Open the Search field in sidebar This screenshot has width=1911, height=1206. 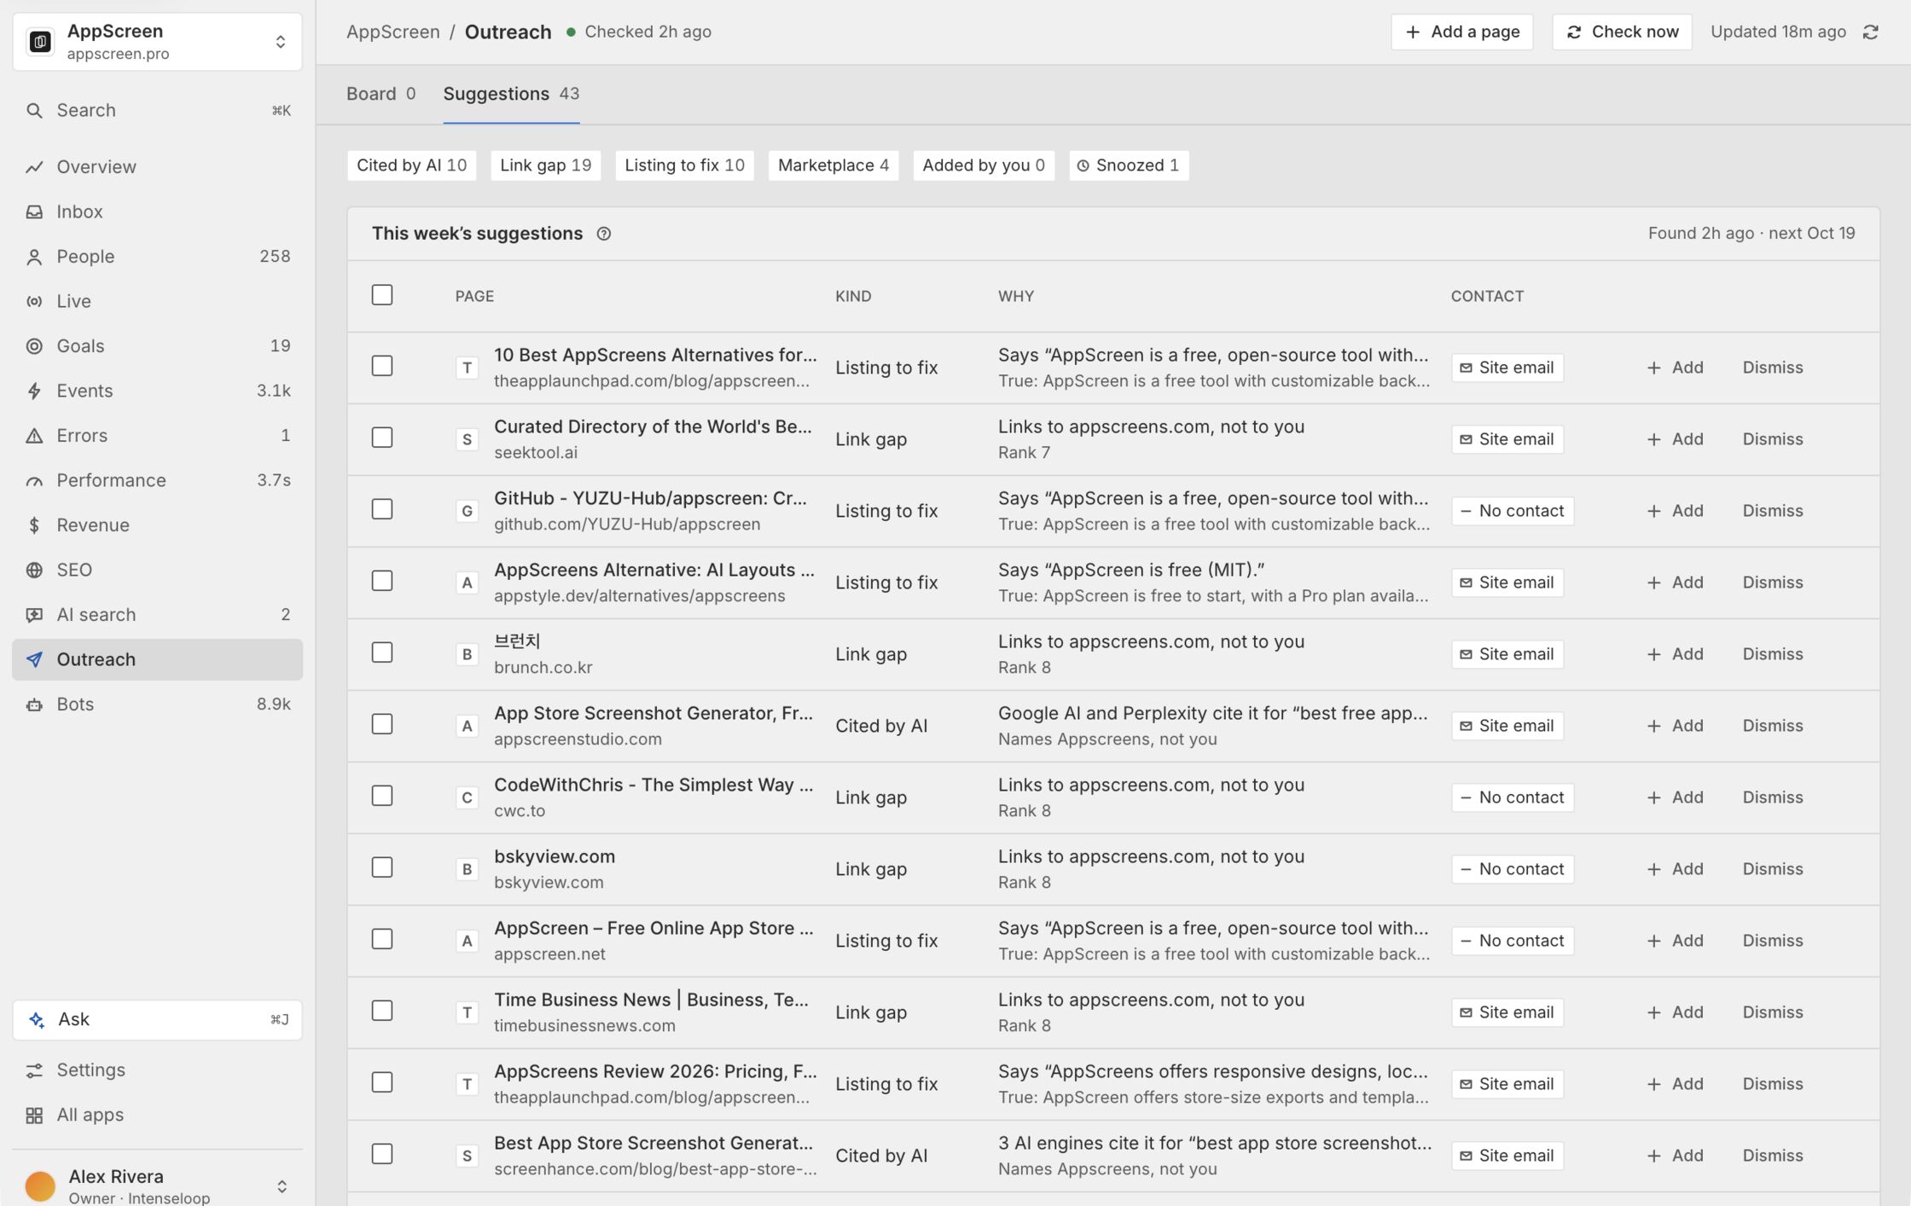pyautogui.click(x=158, y=111)
